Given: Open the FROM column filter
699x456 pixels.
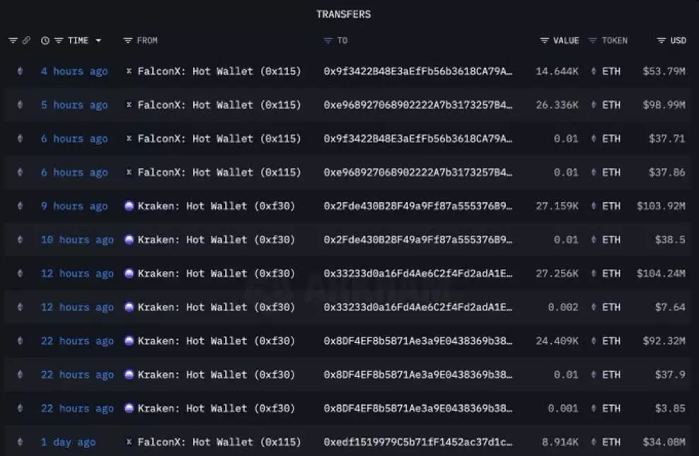Looking at the screenshot, I should 128,41.
